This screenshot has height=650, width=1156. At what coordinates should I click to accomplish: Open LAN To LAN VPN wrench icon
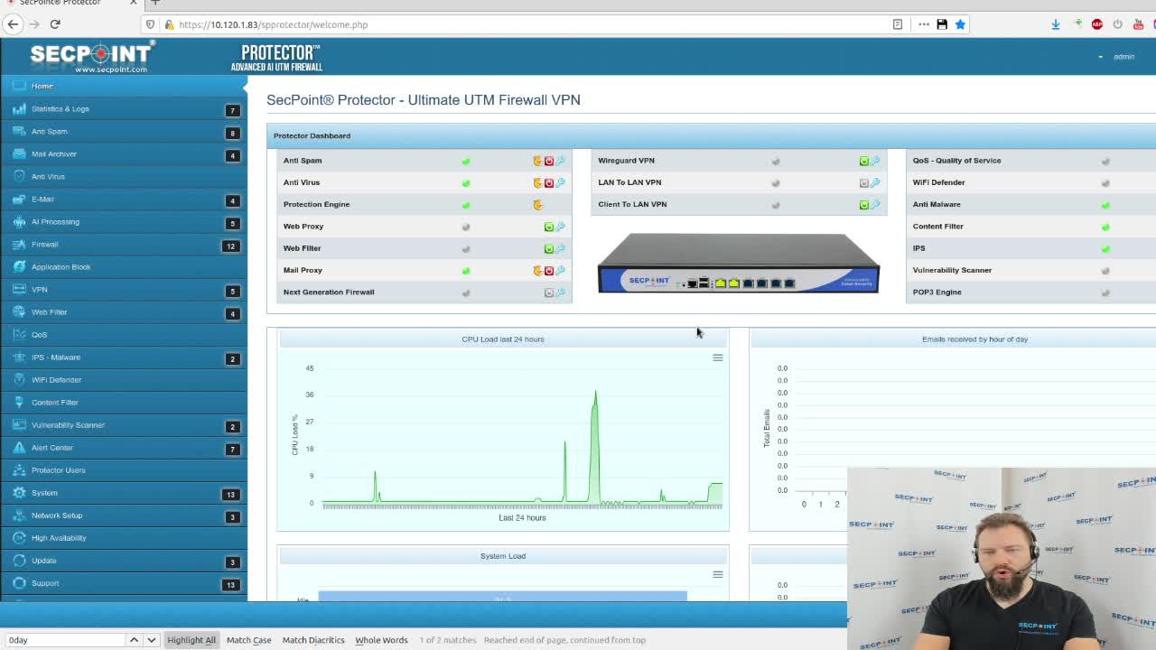pos(875,182)
